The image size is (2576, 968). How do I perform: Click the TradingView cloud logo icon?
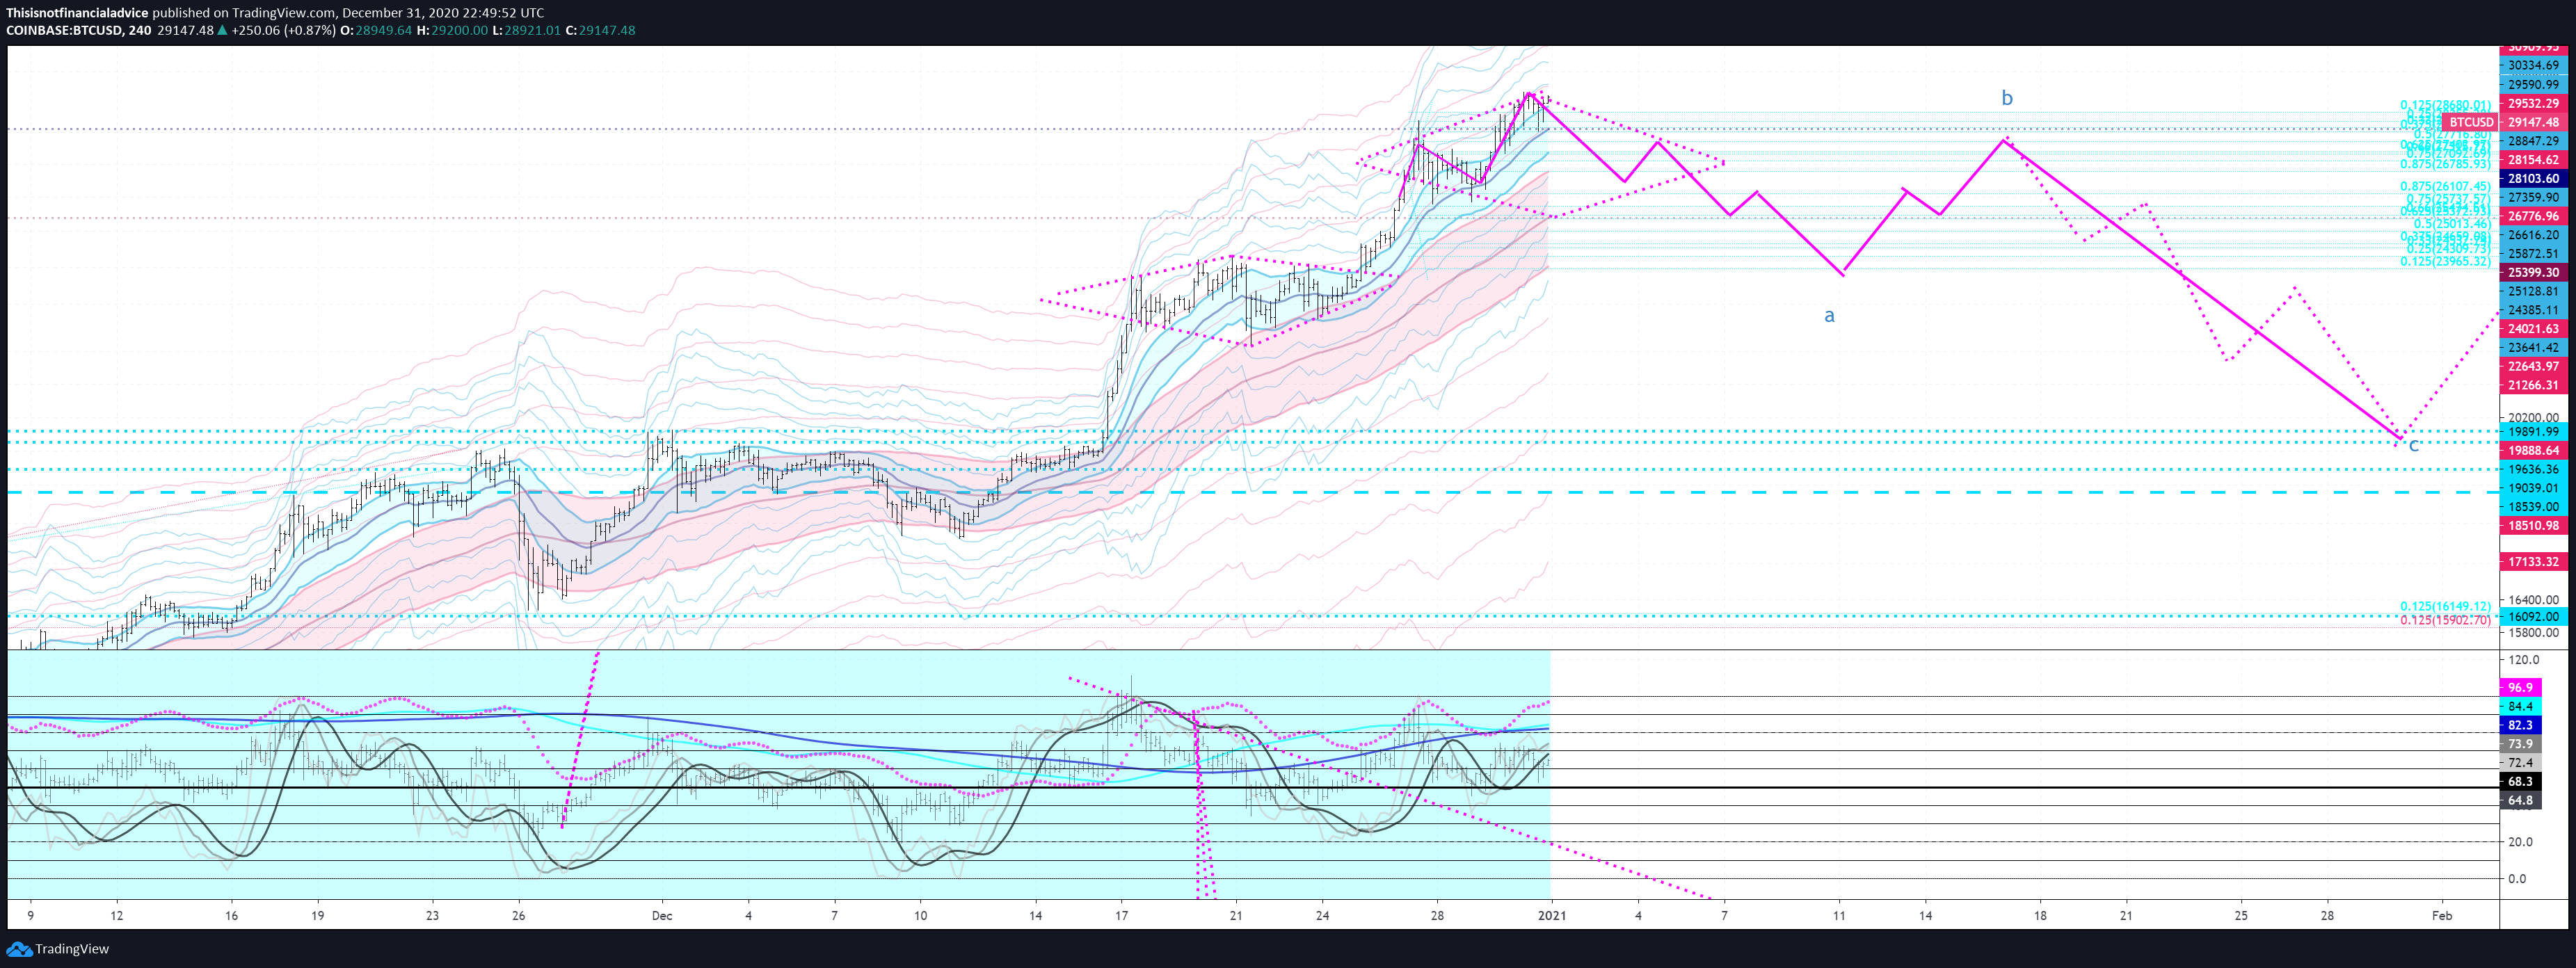pyautogui.click(x=18, y=949)
